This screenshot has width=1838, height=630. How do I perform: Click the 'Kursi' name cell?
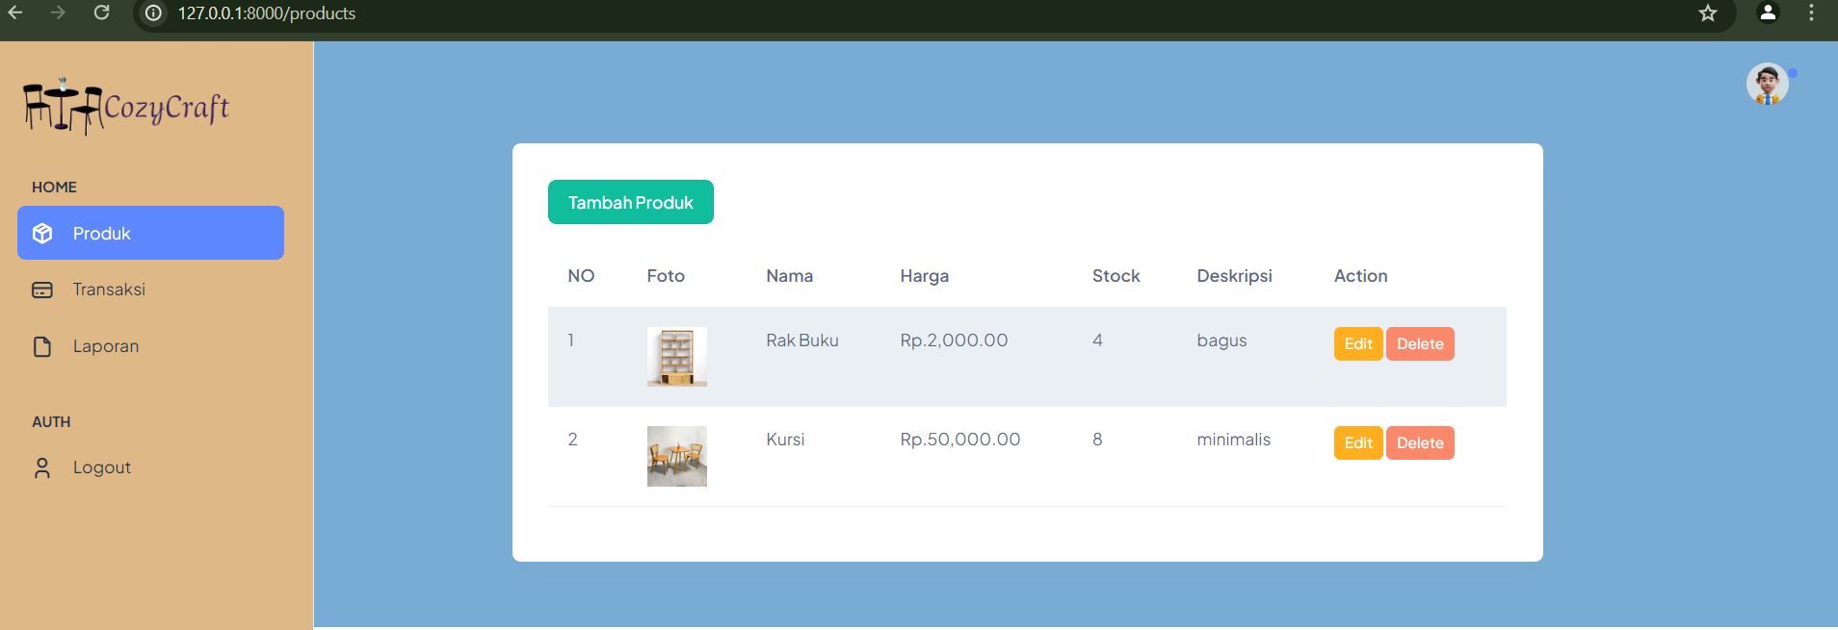coord(785,440)
